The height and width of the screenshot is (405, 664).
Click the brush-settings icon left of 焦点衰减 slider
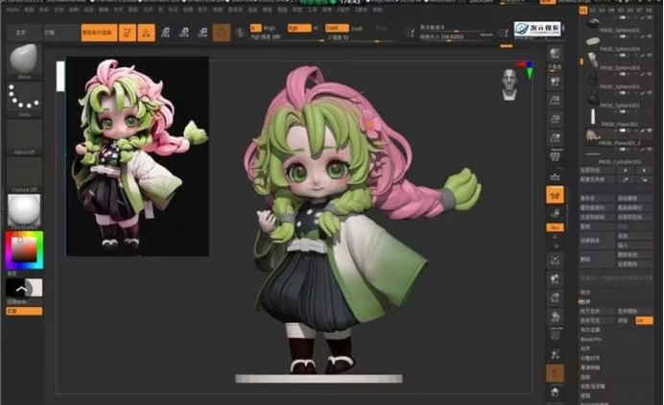410,33
